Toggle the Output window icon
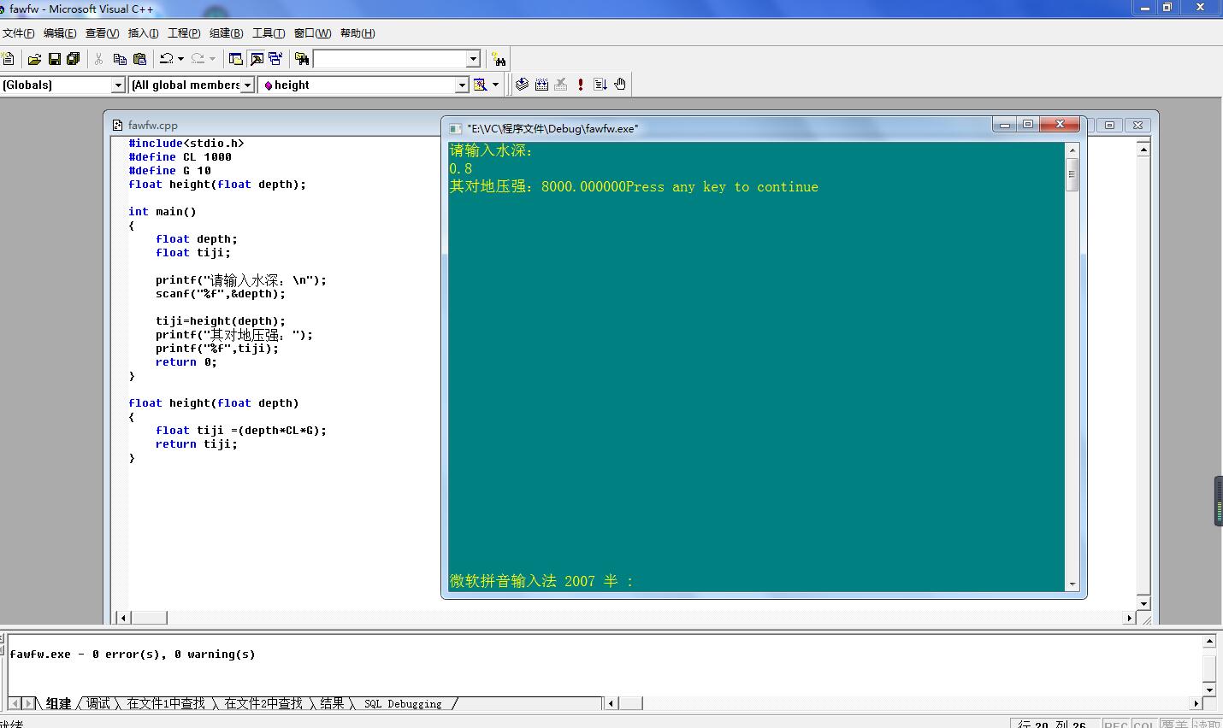Screen dimensions: 1223x728 coord(256,59)
